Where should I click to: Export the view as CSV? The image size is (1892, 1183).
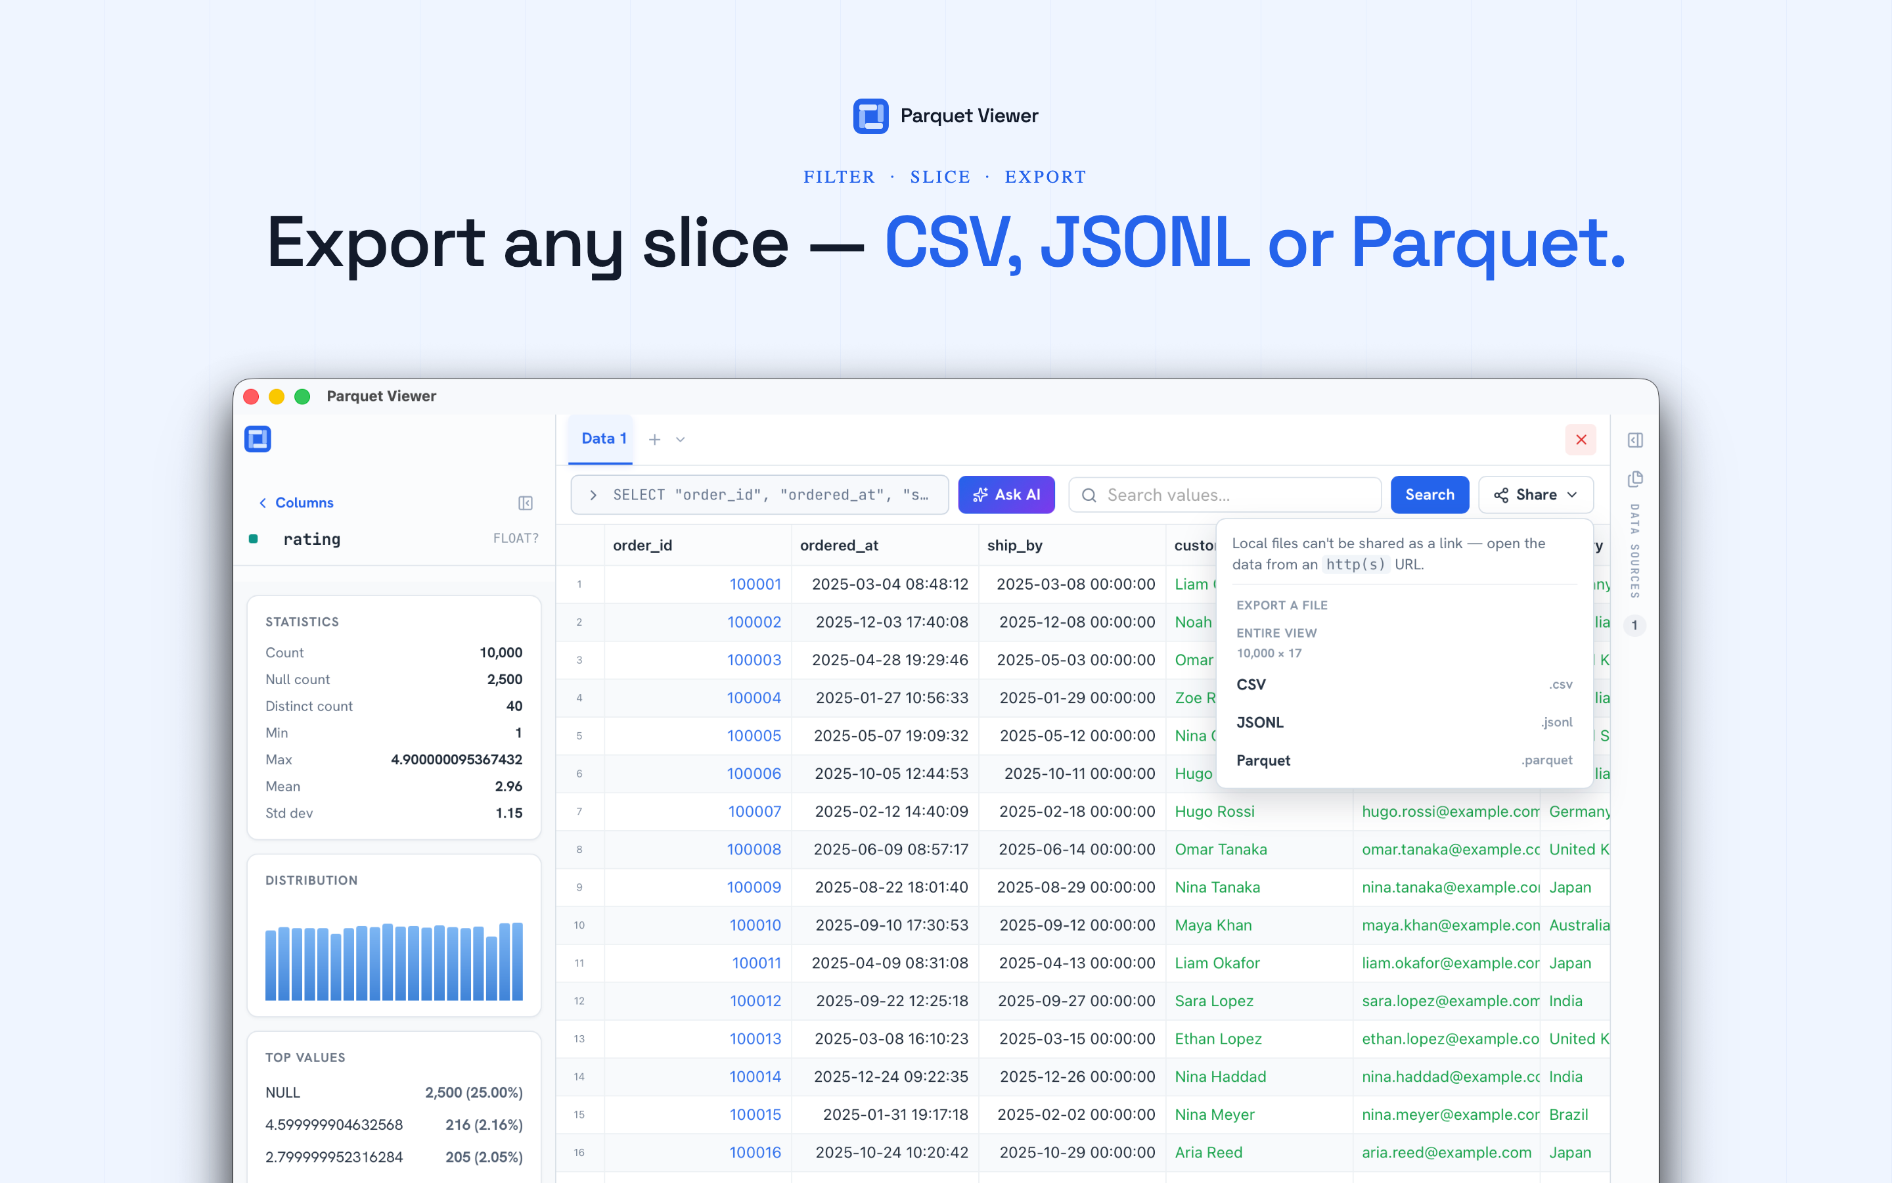(x=1404, y=685)
